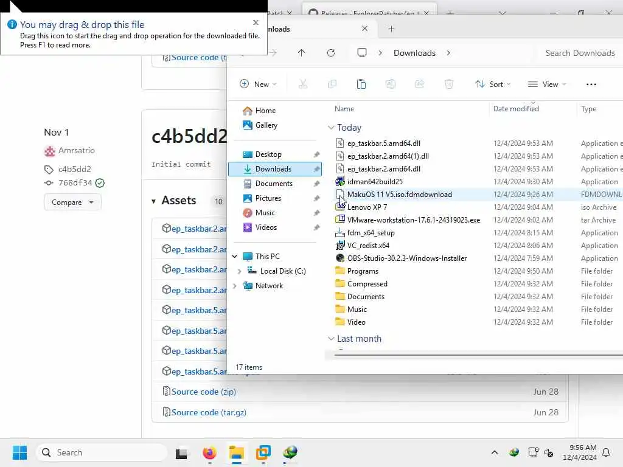Screen dimensions: 623x467
Task: Click the forward navigation arrow in Explorer
Action: [x=273, y=53]
